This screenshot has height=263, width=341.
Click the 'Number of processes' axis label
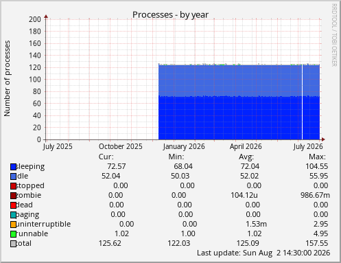pos(8,78)
